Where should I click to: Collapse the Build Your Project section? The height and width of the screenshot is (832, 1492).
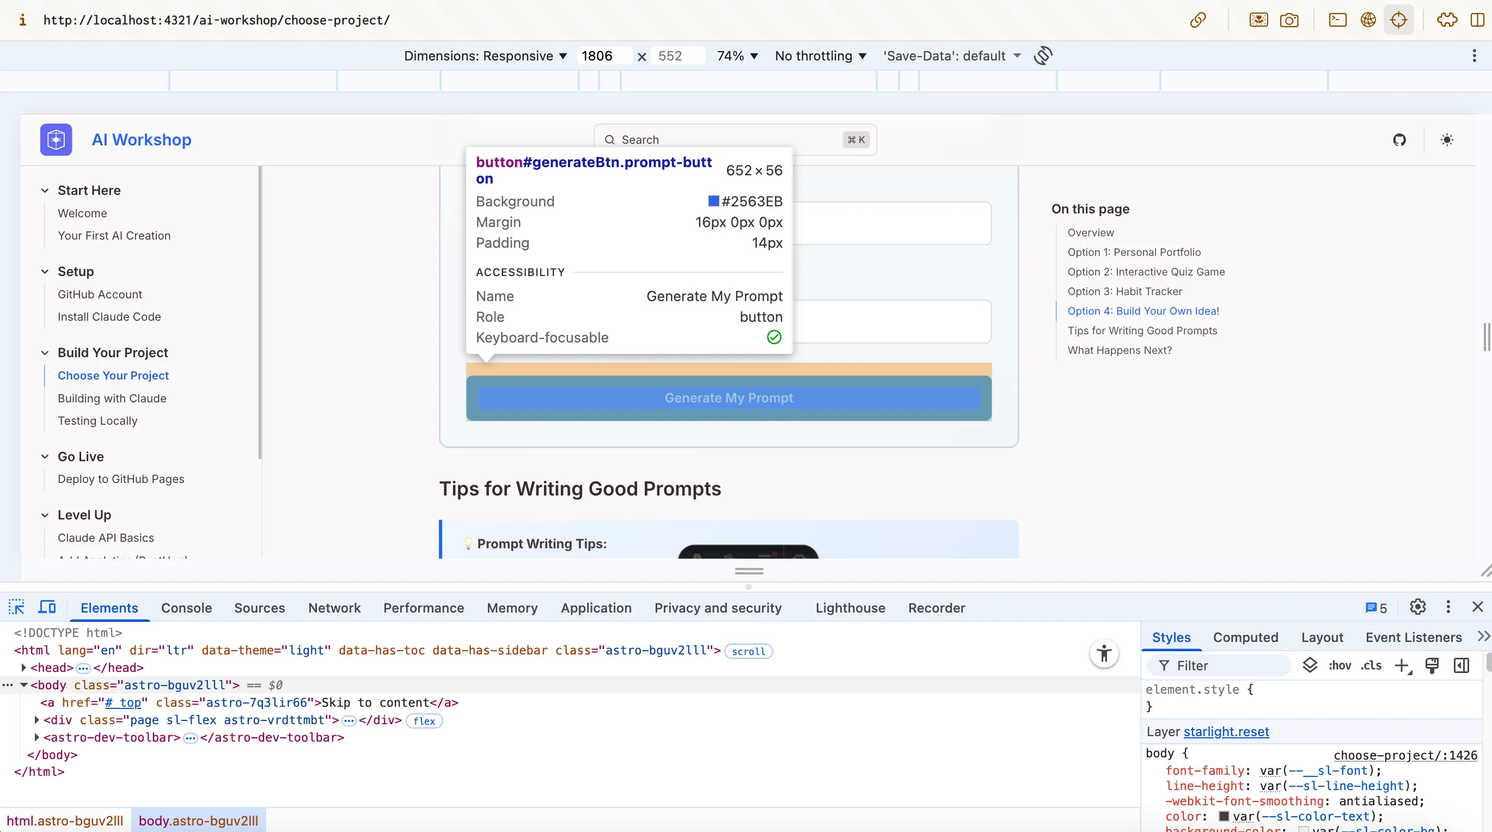coord(45,353)
